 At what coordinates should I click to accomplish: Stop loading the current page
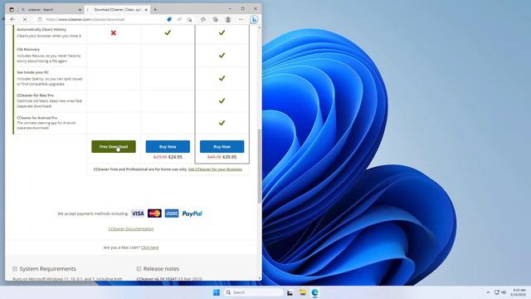click(x=25, y=19)
